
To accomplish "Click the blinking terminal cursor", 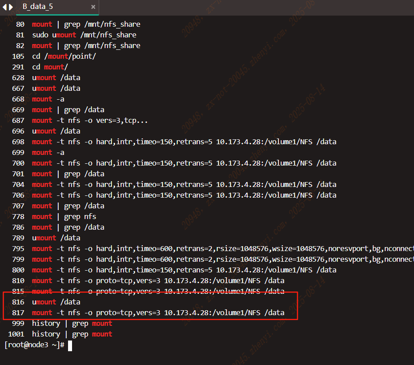I will [70, 346].
